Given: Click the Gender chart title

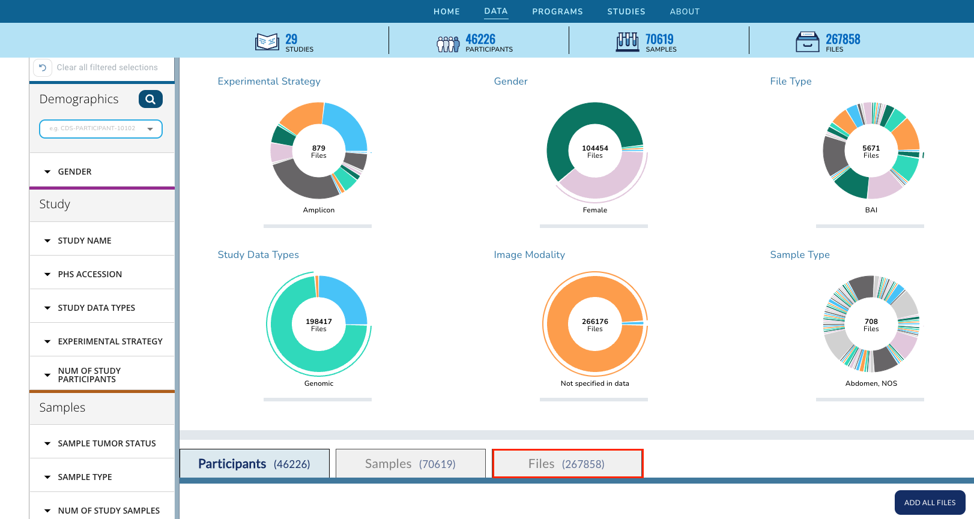Looking at the screenshot, I should [510, 81].
